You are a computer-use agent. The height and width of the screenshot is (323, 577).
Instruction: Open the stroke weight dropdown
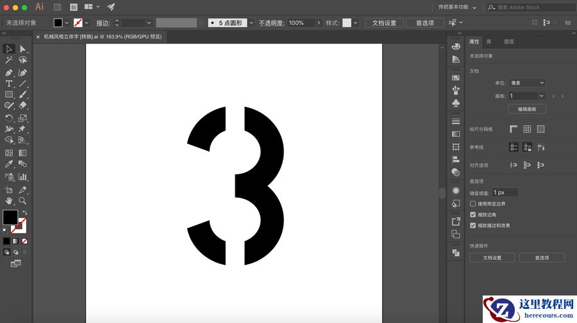point(149,23)
